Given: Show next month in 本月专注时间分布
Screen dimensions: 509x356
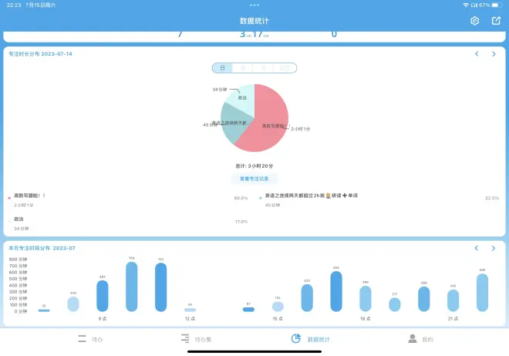Looking at the screenshot, I should point(494,248).
